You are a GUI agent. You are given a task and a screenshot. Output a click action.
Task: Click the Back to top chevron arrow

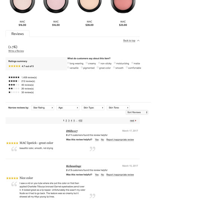pos(138,41)
